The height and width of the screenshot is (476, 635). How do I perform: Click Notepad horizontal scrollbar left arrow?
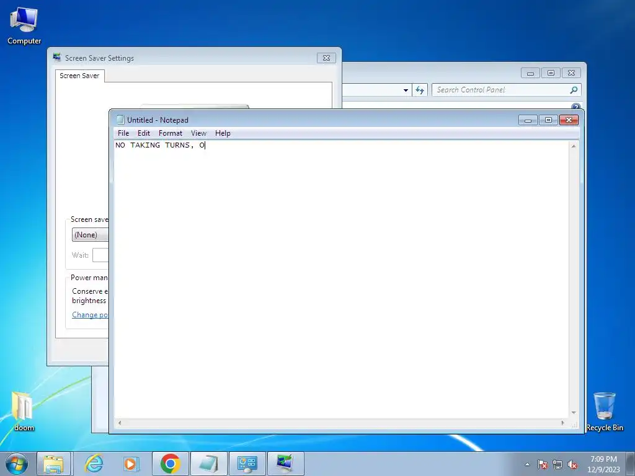click(119, 423)
